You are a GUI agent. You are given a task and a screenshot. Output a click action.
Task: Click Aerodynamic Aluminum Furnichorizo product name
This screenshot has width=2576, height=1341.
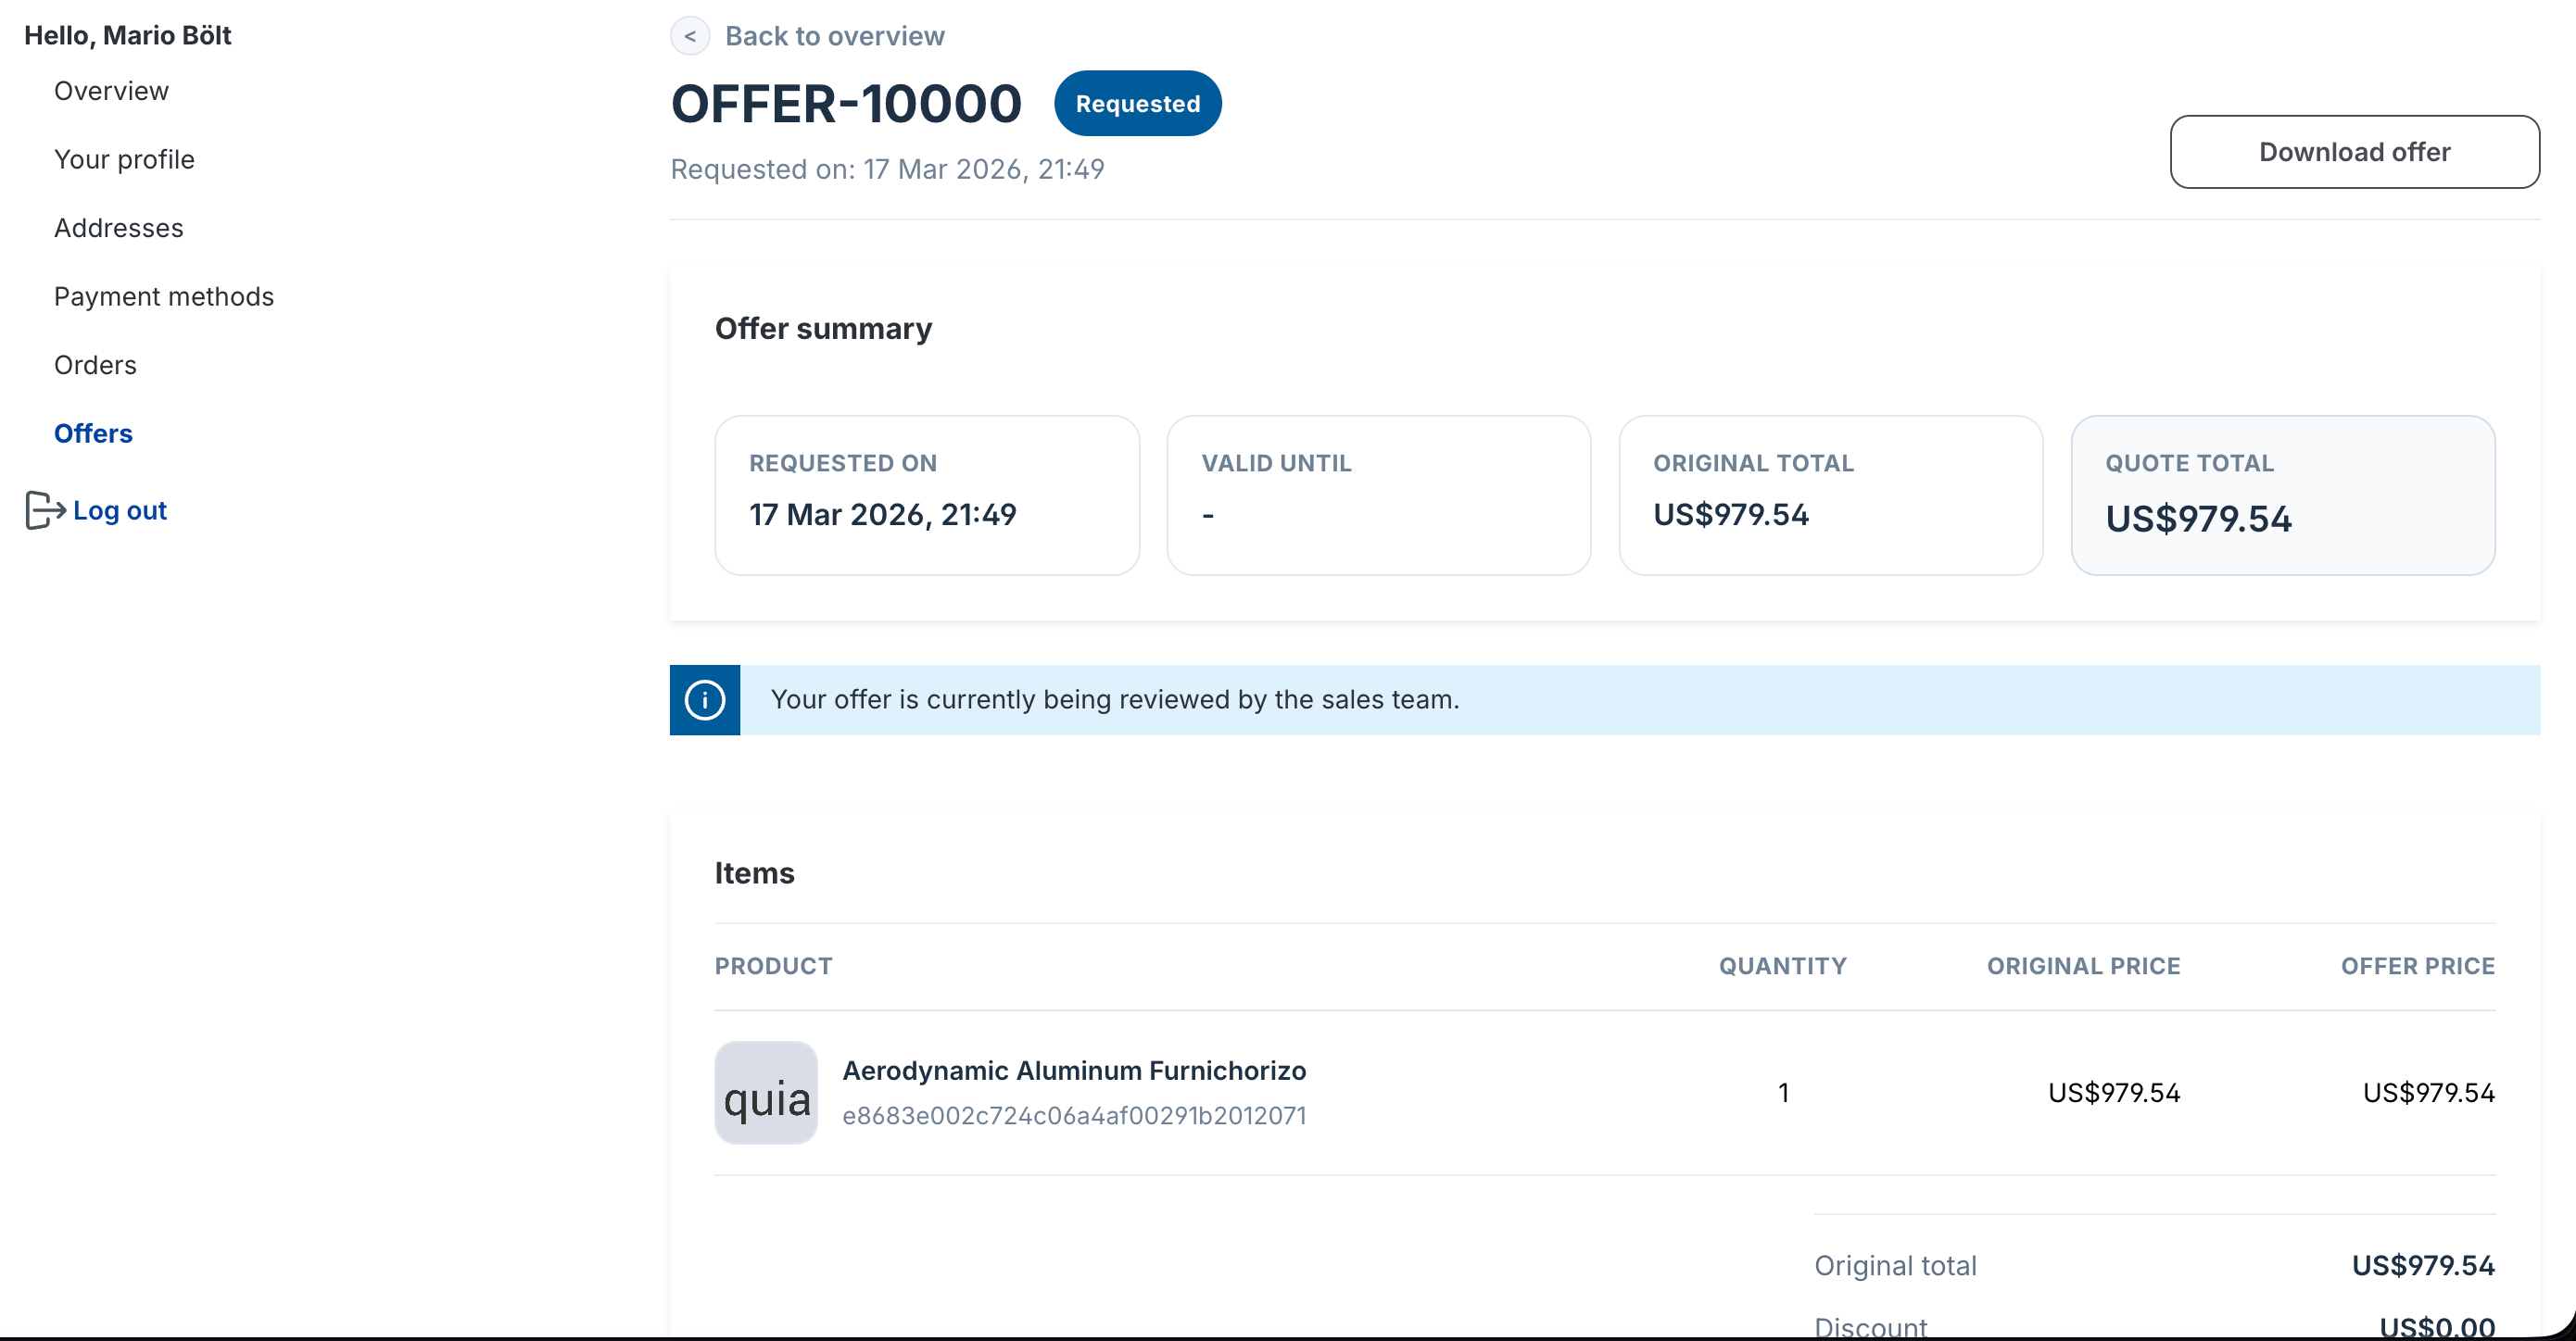[x=1073, y=1071]
